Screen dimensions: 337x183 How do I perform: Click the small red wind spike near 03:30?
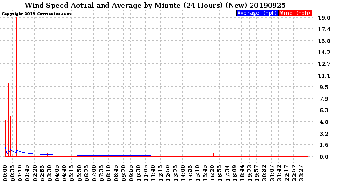[48, 152]
